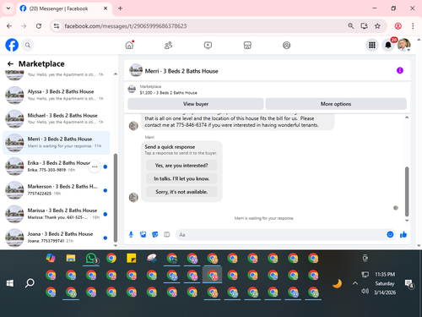The image size is (422, 317).
Task: Open the Windows notification center icon
Action: click(x=408, y=283)
